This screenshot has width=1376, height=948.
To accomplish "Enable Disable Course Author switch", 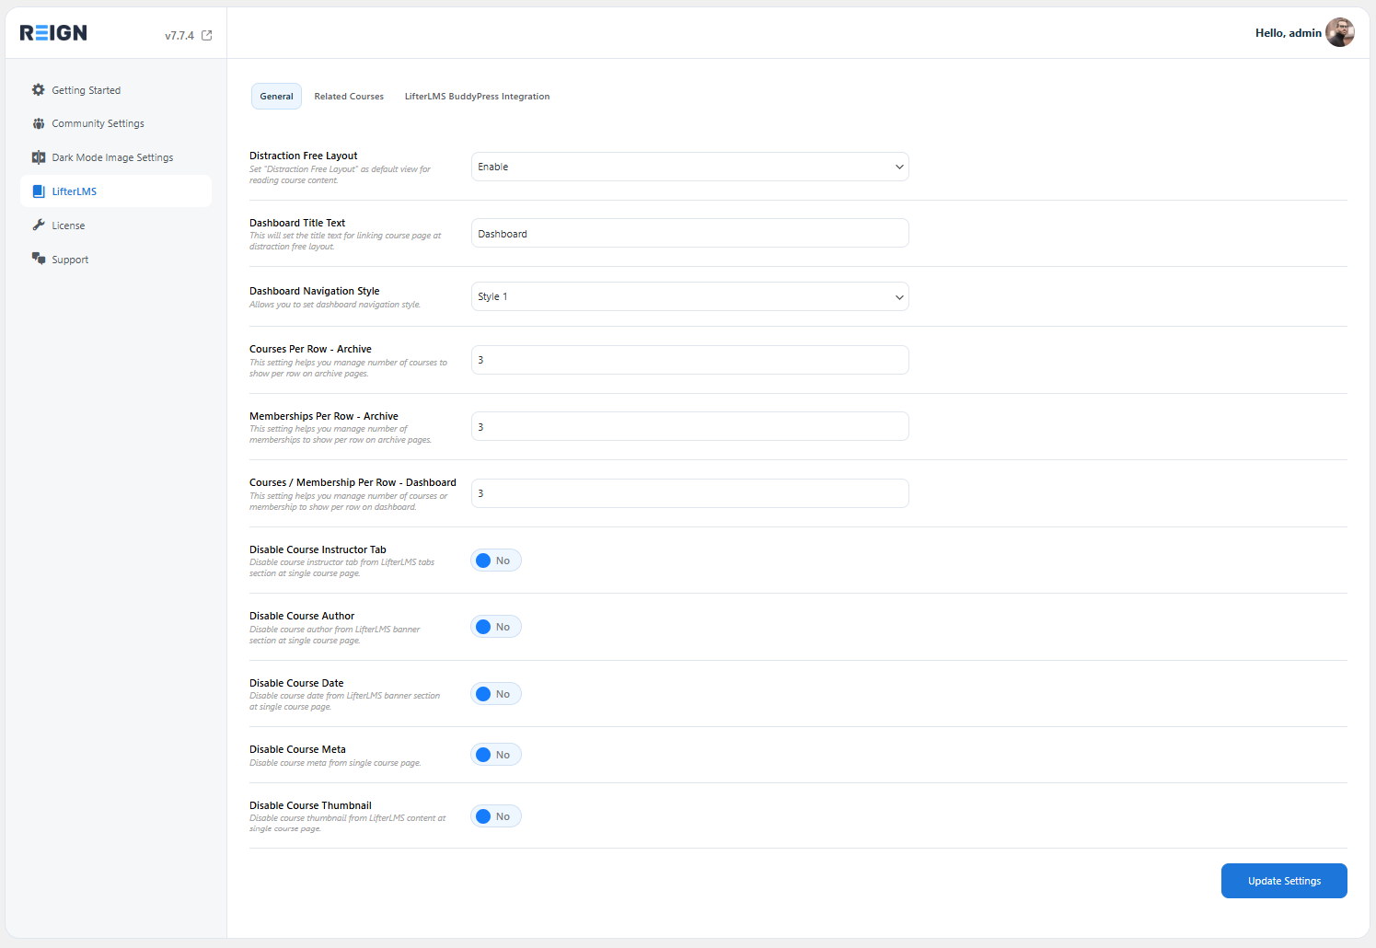I will [x=495, y=626].
